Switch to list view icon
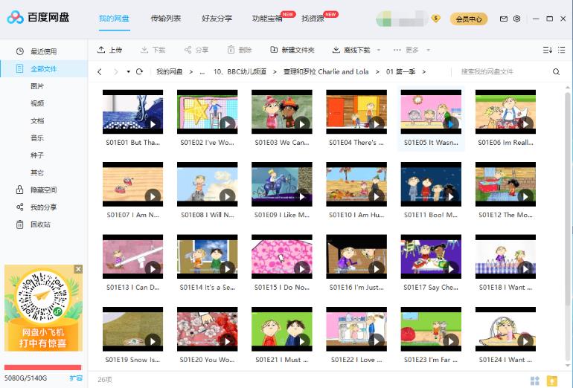The height and width of the screenshot is (388, 573). [562, 50]
